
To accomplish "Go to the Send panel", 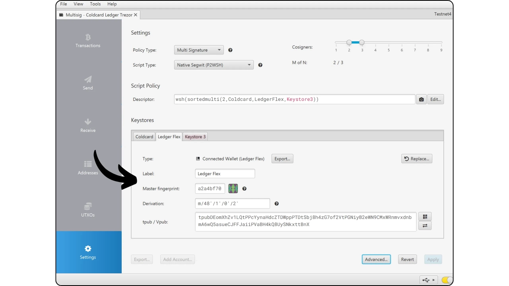I will coord(88,83).
